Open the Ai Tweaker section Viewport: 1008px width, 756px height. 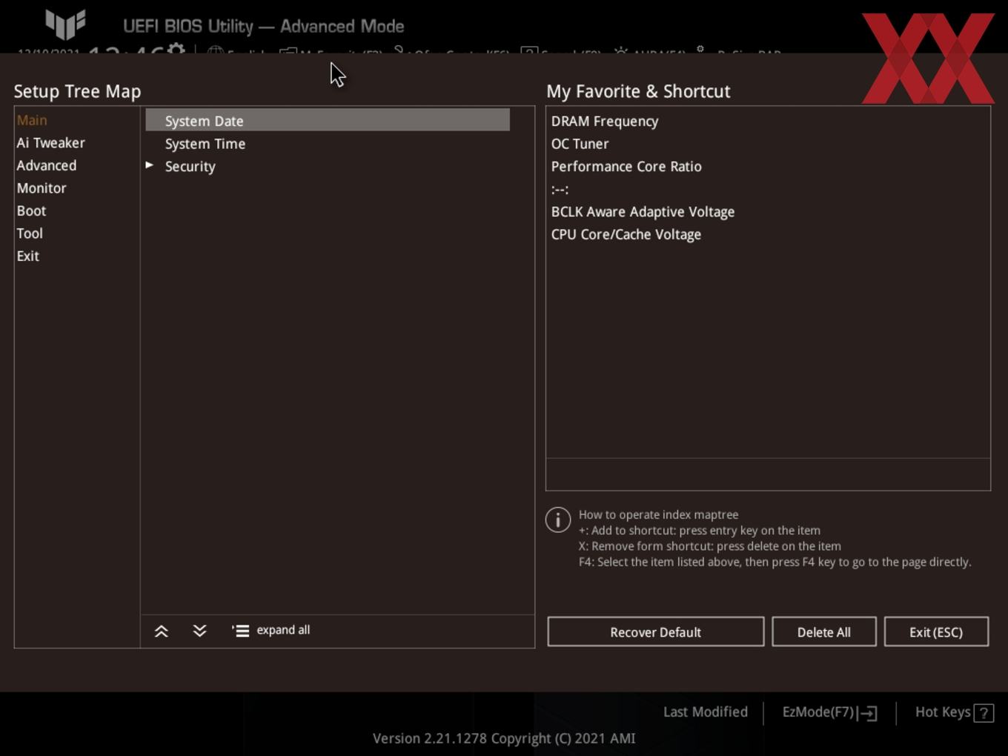pyautogui.click(x=51, y=143)
